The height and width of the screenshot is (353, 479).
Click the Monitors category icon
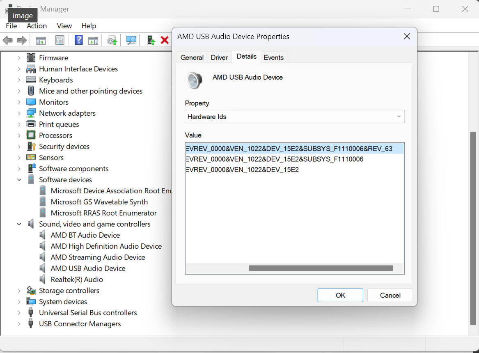[x=31, y=102]
